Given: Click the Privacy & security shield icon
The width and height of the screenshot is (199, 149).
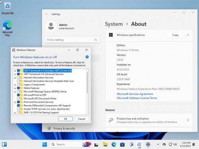Looking at the screenshot, I should point(49,128).
